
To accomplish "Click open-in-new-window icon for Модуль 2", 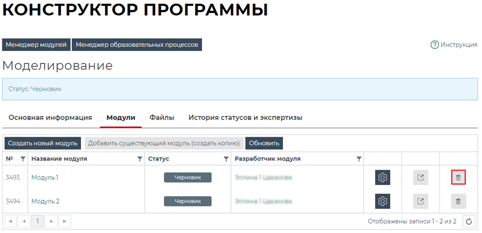I will [420, 201].
